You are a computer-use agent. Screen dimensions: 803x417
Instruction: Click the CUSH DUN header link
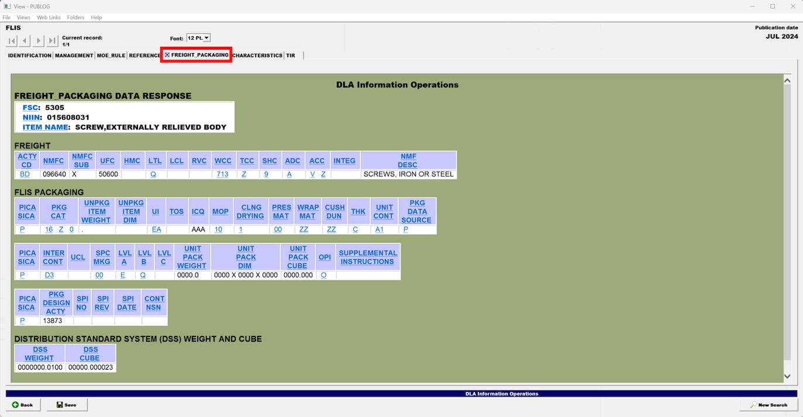335,211
